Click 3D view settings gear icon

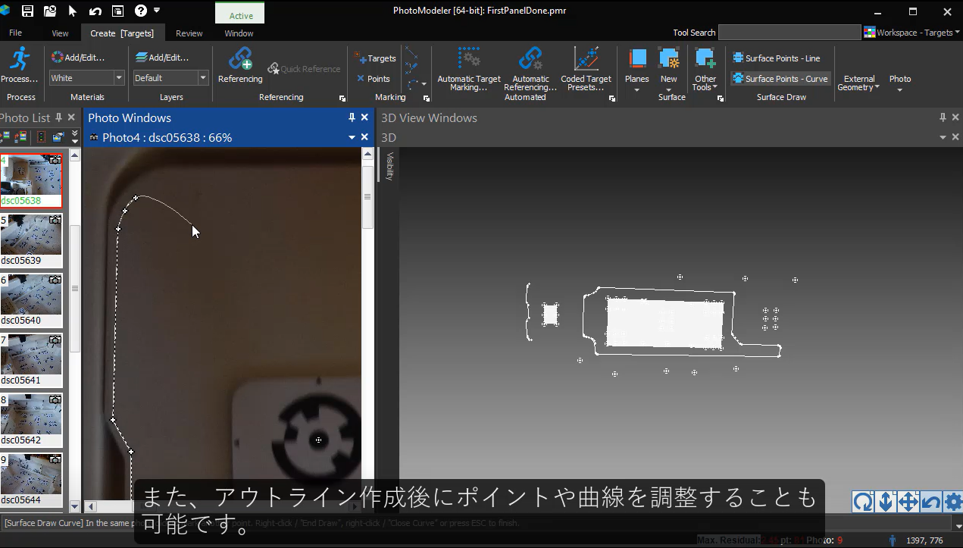coord(953,502)
